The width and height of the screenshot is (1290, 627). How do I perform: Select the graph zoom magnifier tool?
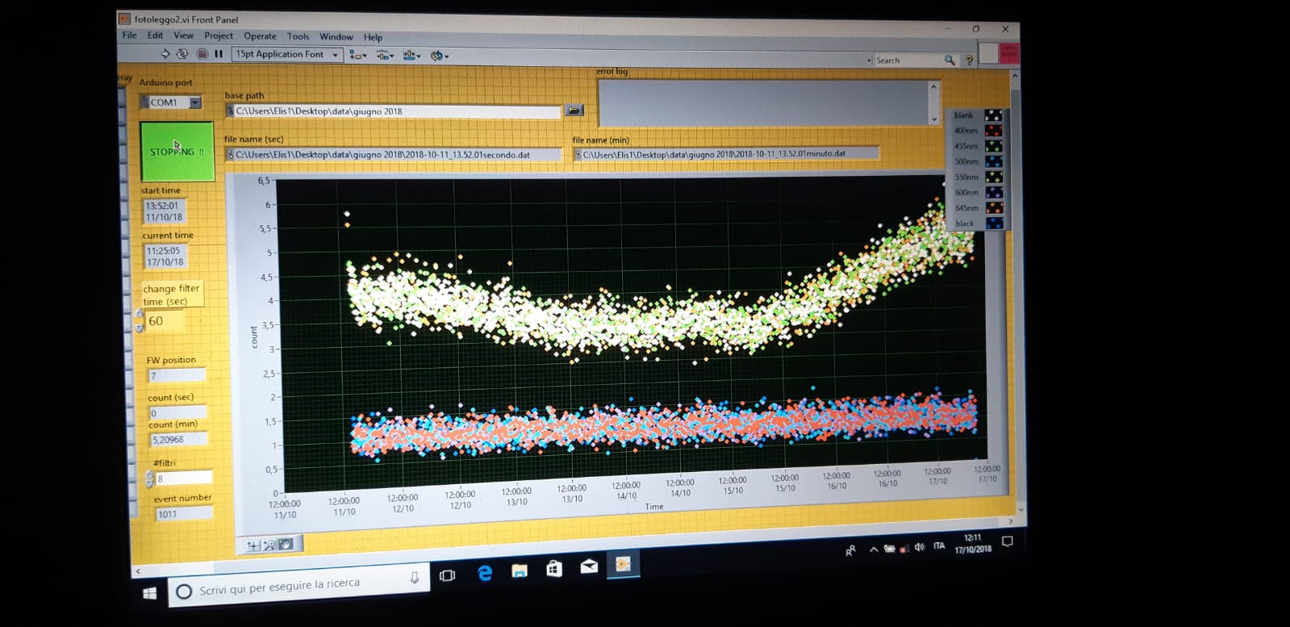[269, 545]
